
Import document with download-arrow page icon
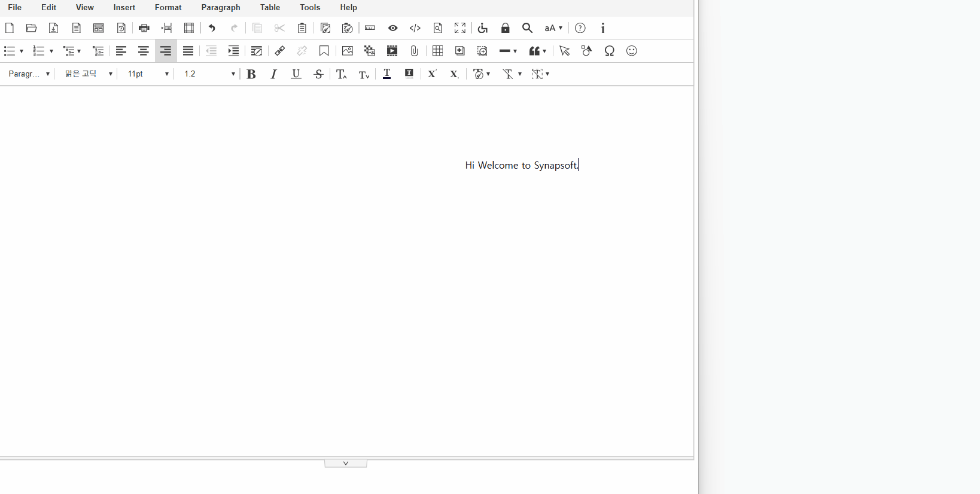click(x=53, y=28)
